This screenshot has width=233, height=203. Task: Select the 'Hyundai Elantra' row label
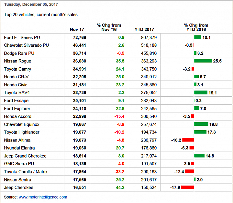coord(19,148)
